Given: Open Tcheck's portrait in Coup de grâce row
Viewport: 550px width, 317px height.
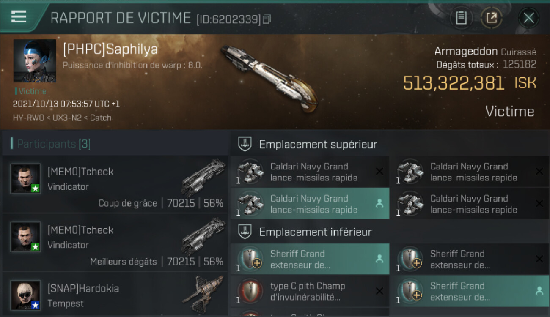Looking at the screenshot, I should 26,178.
